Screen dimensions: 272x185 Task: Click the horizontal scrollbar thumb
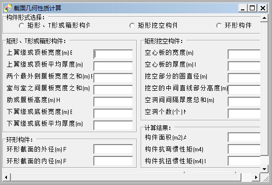[x=126, y=177]
